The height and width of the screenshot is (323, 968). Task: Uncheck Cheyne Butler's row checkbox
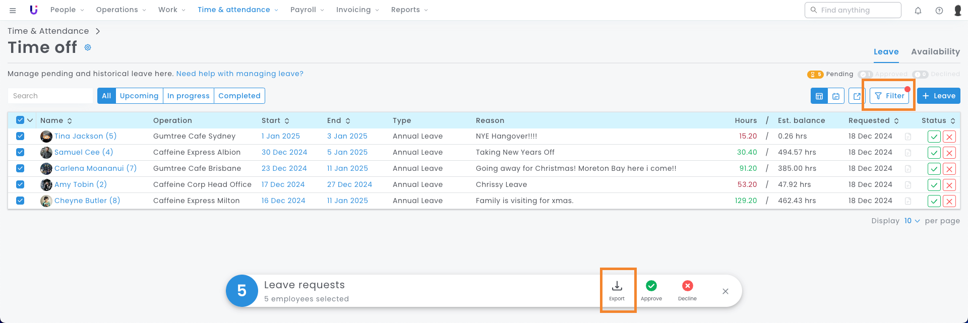20,201
